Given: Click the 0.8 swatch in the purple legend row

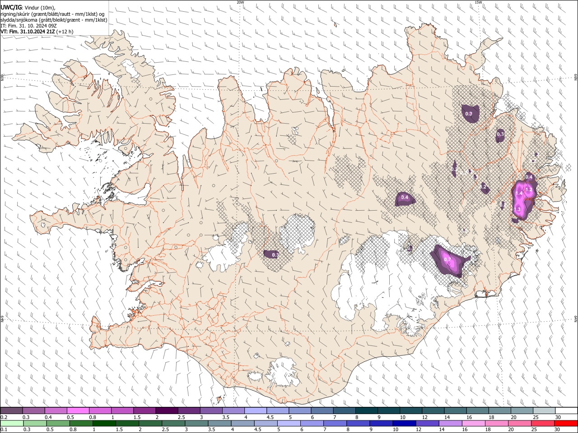Looking at the screenshot, I should click(x=100, y=411).
